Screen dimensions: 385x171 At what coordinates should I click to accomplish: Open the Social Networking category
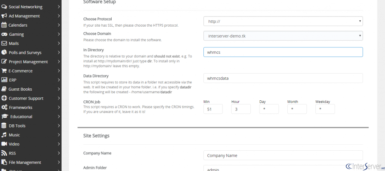tap(31, 7)
